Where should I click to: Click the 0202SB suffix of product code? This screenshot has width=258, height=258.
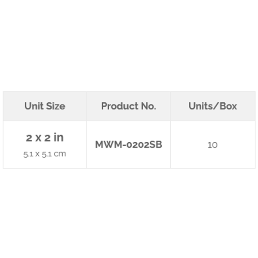144,144
